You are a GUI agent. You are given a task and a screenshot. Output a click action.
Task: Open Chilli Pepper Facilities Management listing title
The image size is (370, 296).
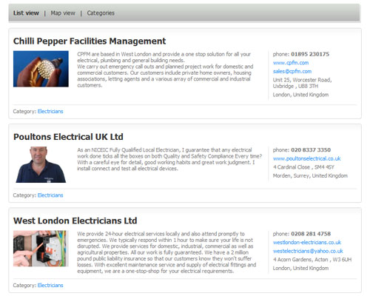[90, 41]
